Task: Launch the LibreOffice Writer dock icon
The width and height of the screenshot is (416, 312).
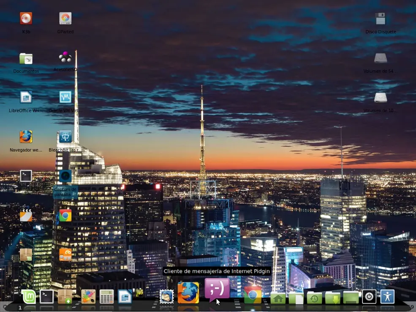Action: [x=125, y=297]
